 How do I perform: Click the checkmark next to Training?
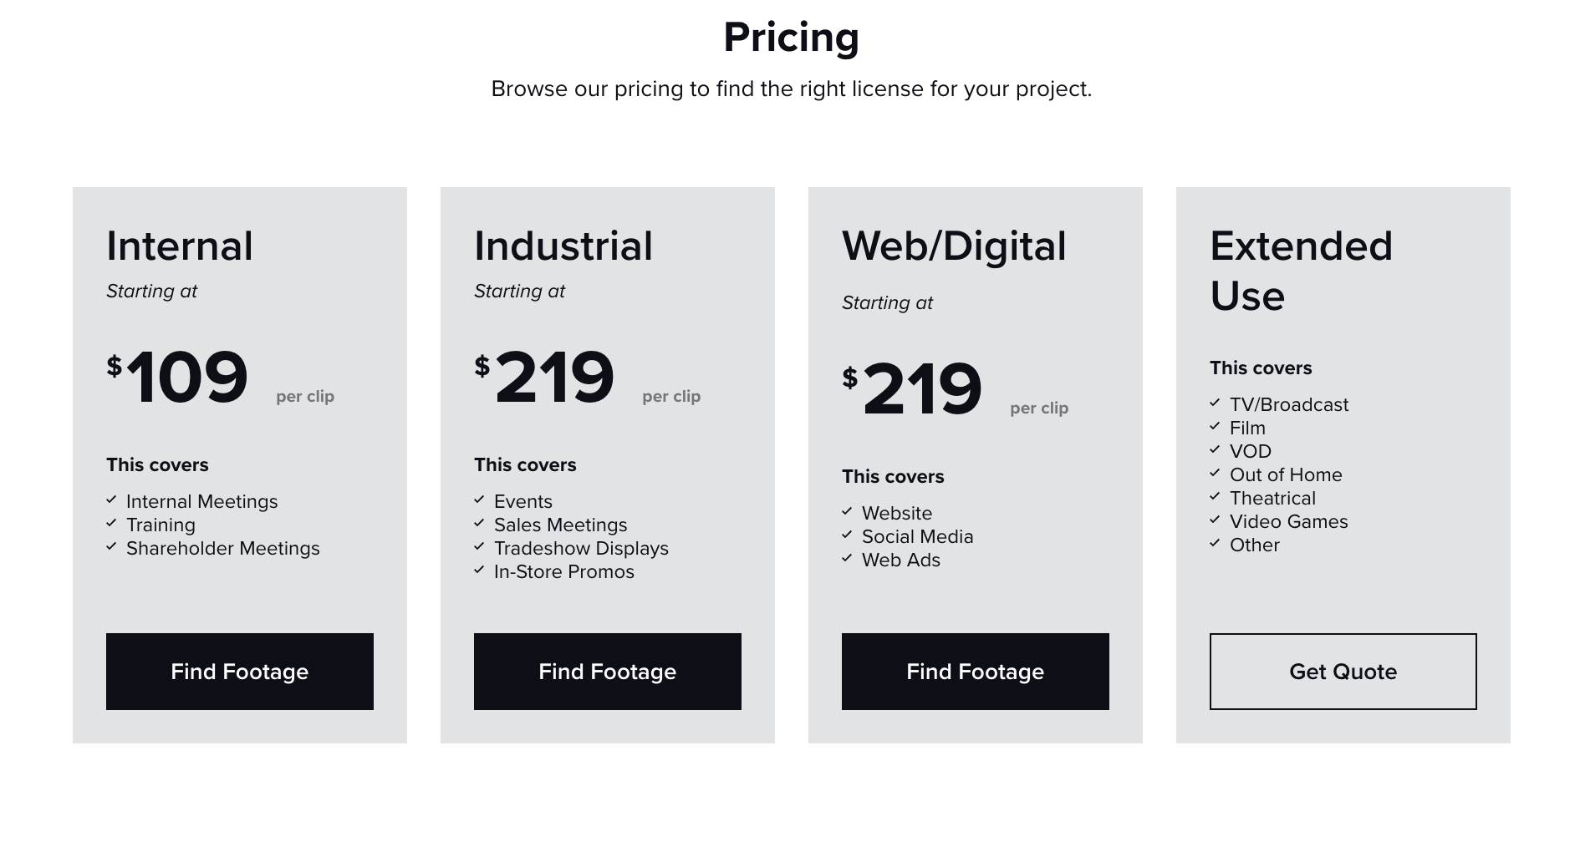111,524
